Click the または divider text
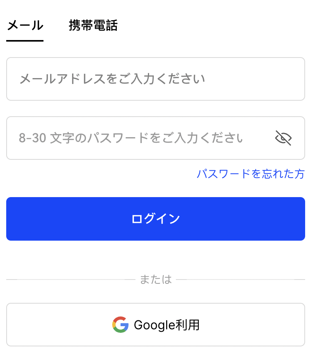 [x=156, y=280]
